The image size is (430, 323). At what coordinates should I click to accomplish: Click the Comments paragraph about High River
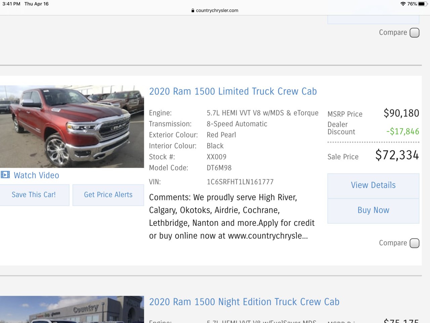tap(232, 216)
